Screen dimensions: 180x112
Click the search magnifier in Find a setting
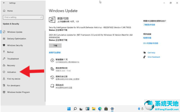pos(41,17)
